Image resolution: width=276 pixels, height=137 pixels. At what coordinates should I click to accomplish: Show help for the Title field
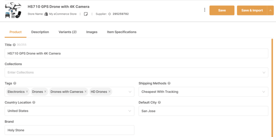[x=14, y=45]
